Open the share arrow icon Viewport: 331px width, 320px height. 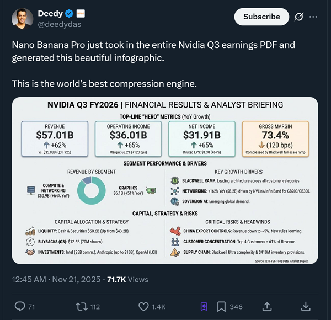[x=267, y=305]
